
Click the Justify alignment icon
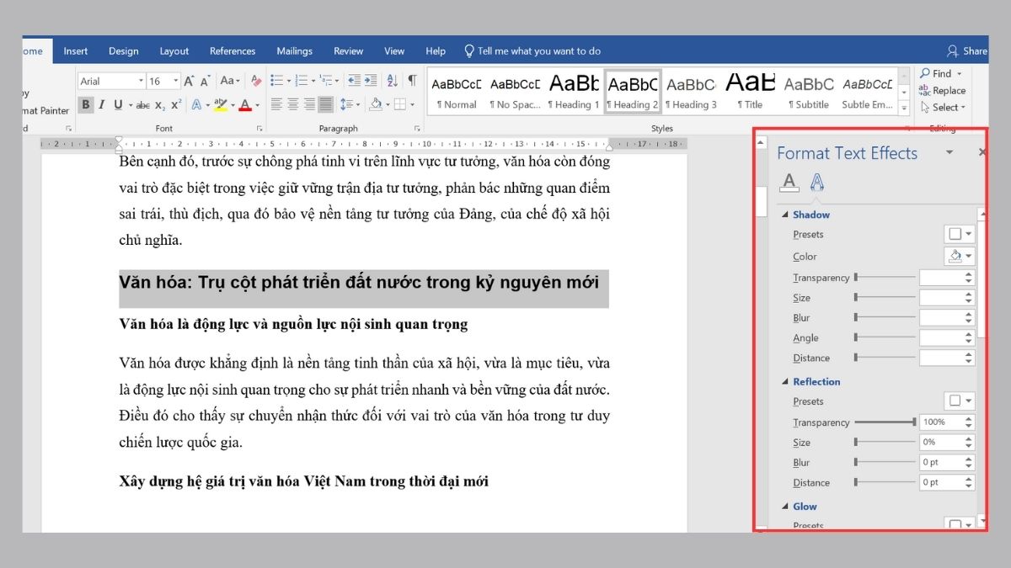tap(326, 105)
